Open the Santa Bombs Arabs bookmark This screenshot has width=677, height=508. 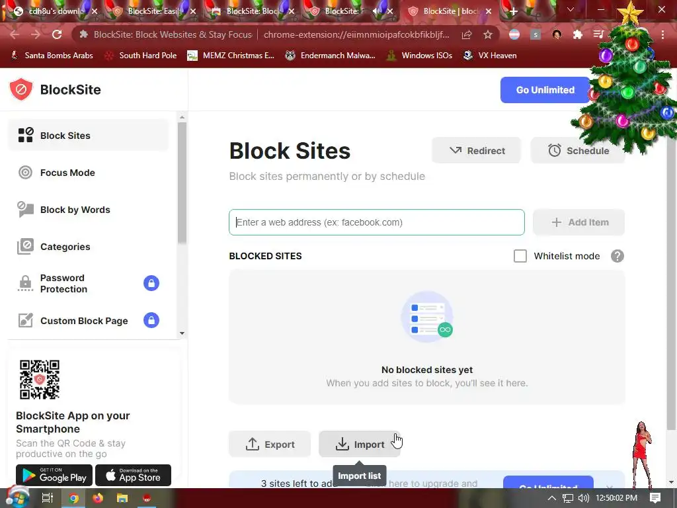pyautogui.click(x=52, y=56)
